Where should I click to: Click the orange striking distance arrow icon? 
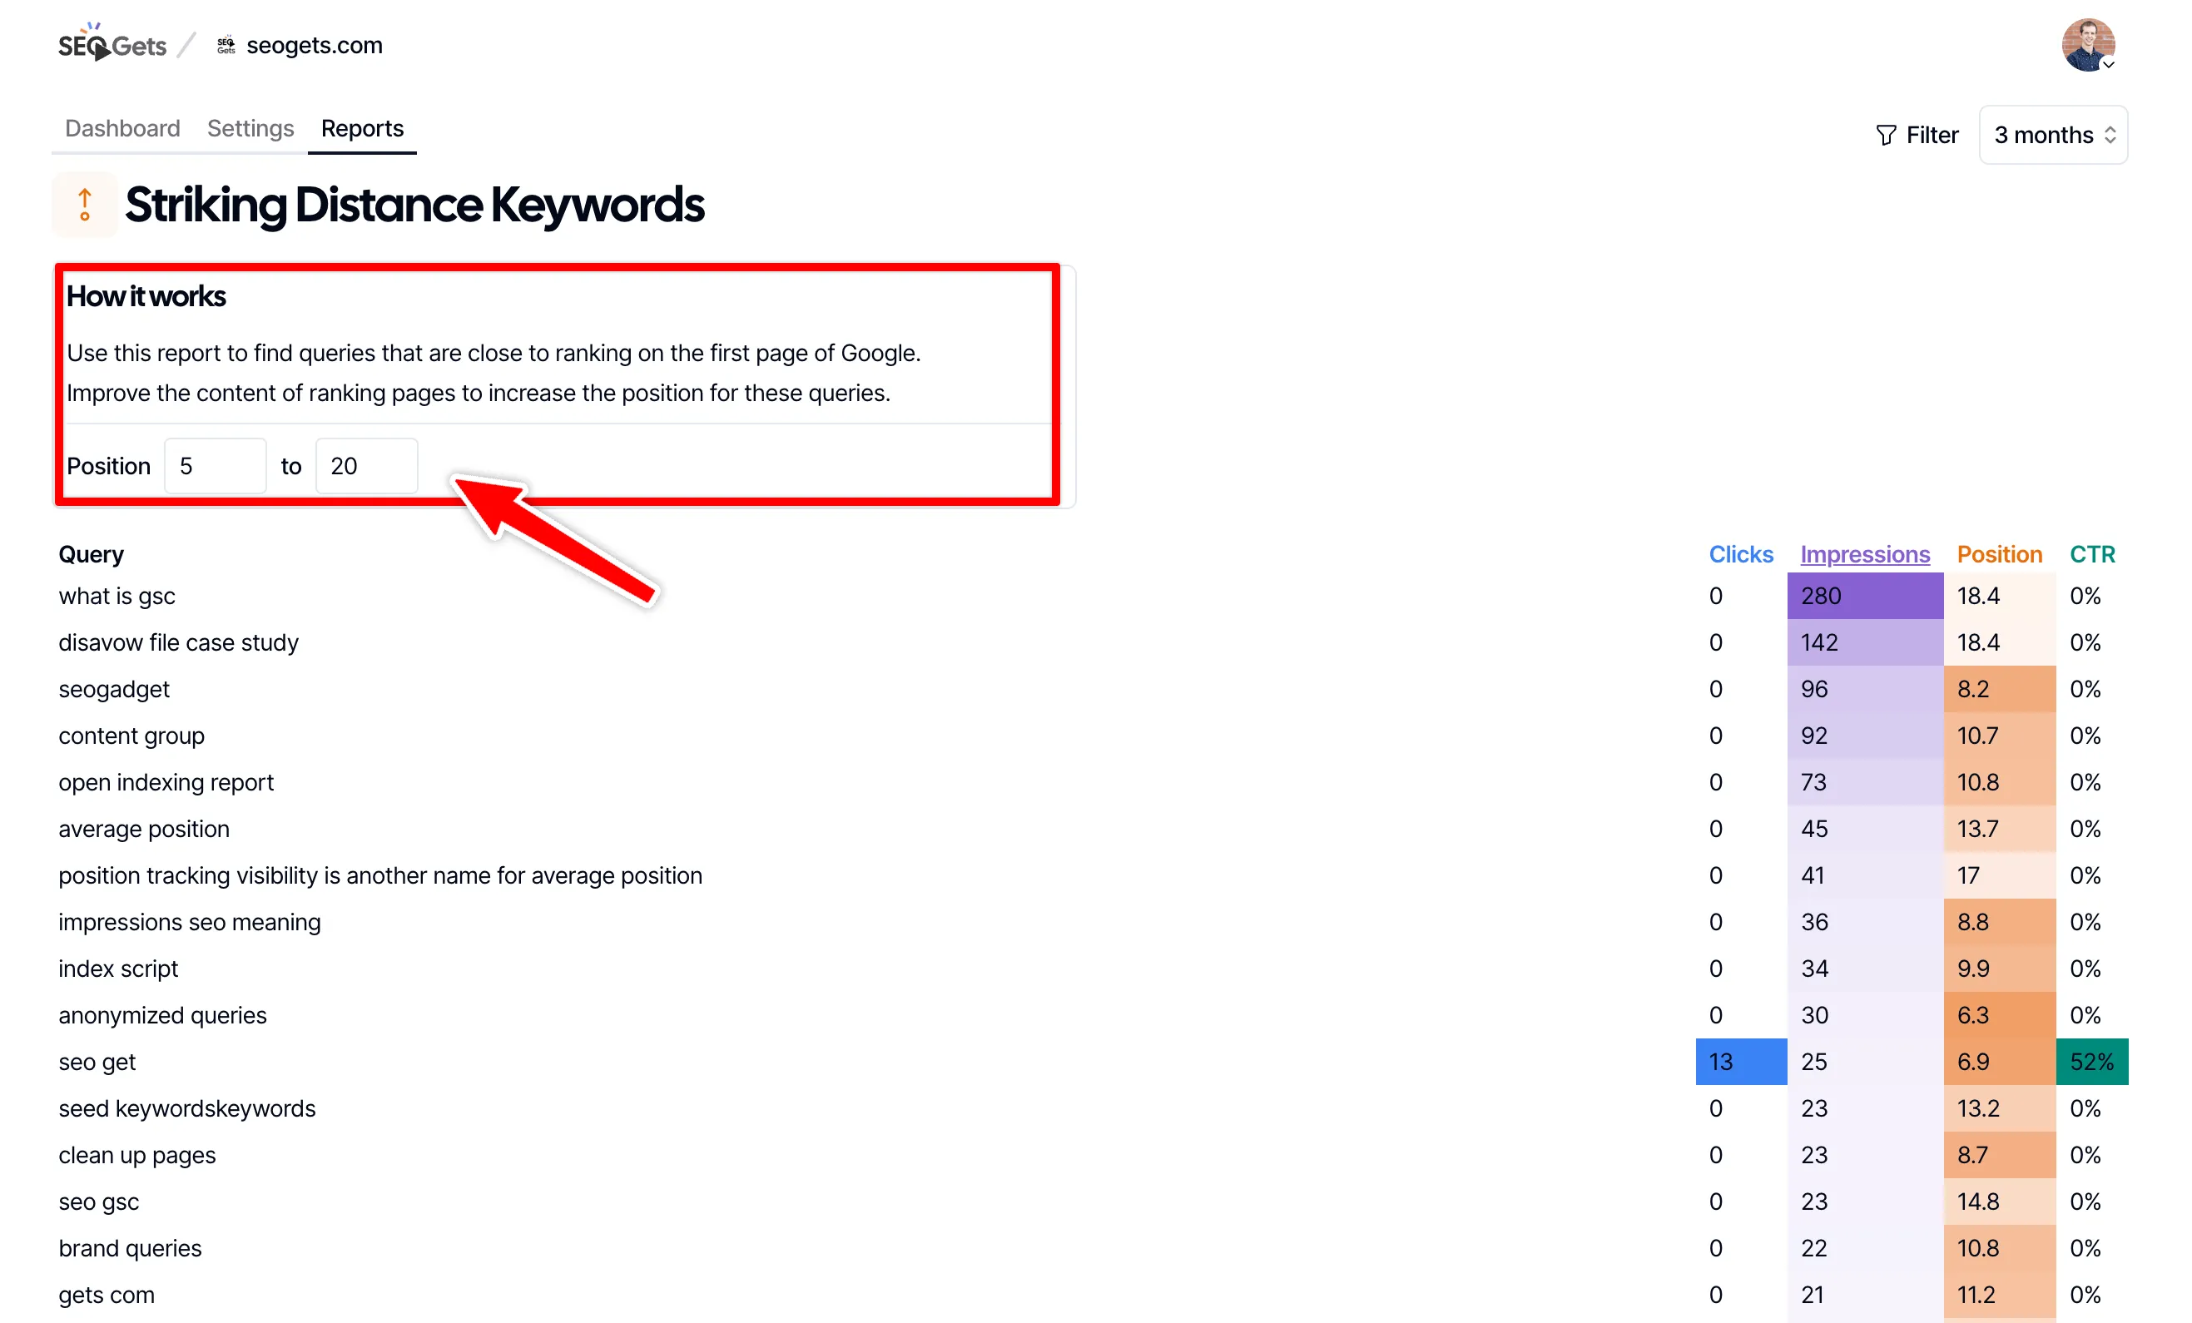(85, 205)
